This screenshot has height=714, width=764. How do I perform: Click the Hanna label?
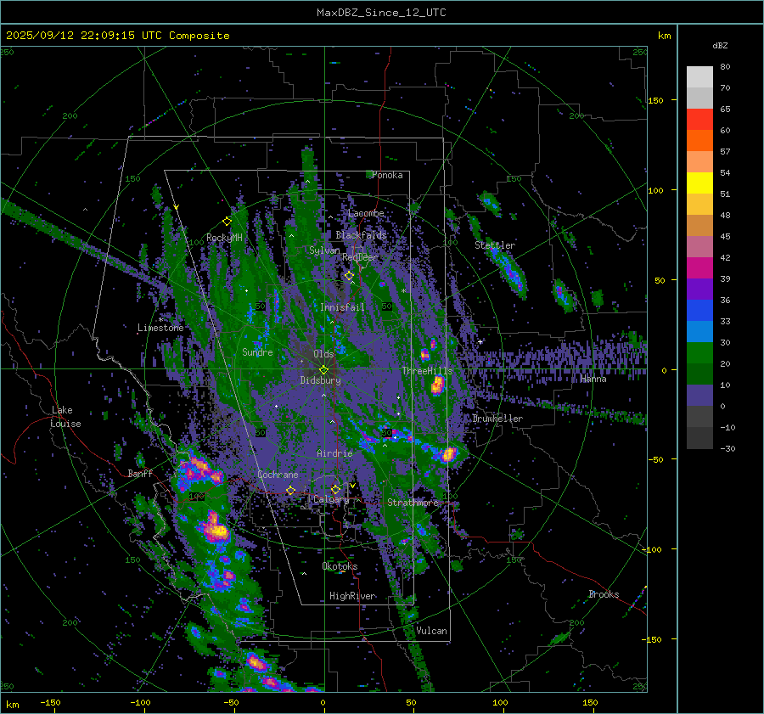(593, 379)
